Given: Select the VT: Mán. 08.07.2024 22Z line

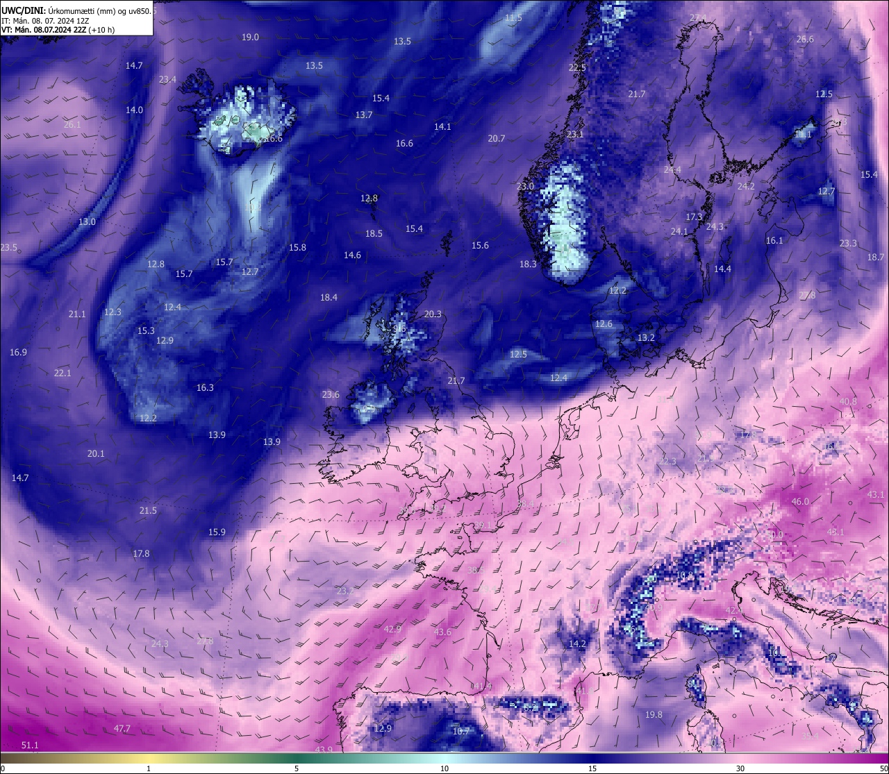Looking at the screenshot, I should tap(58, 30).
